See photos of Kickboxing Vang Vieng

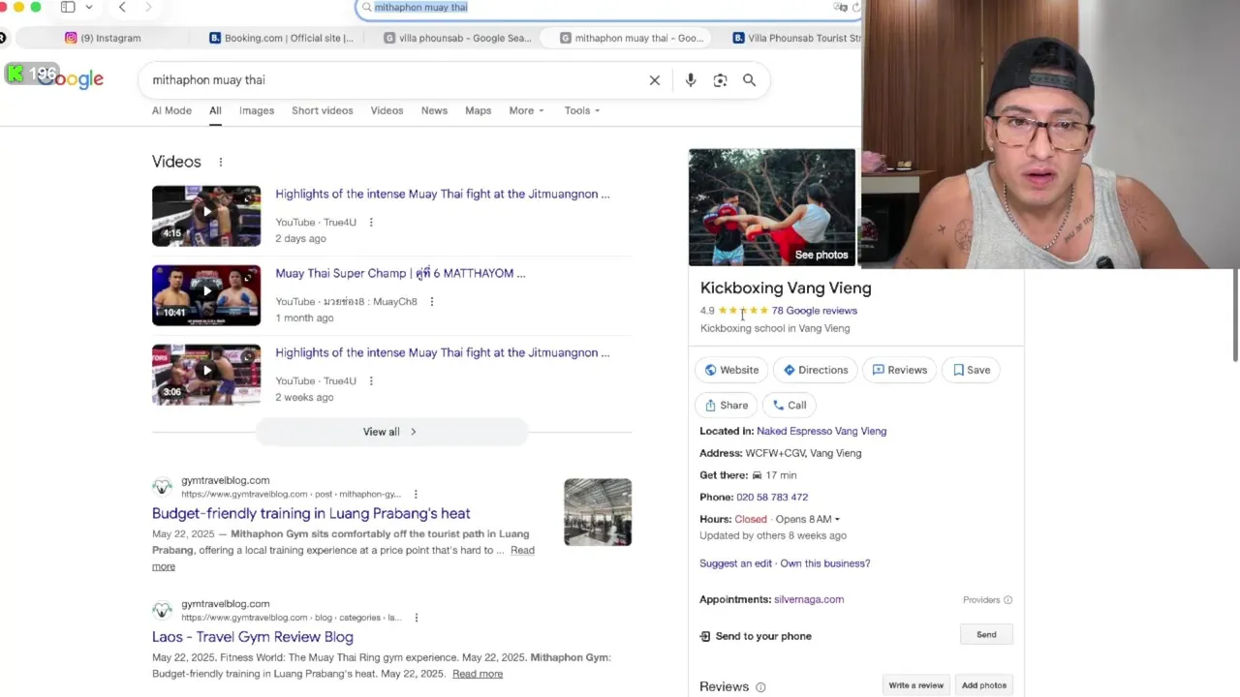[x=821, y=255]
